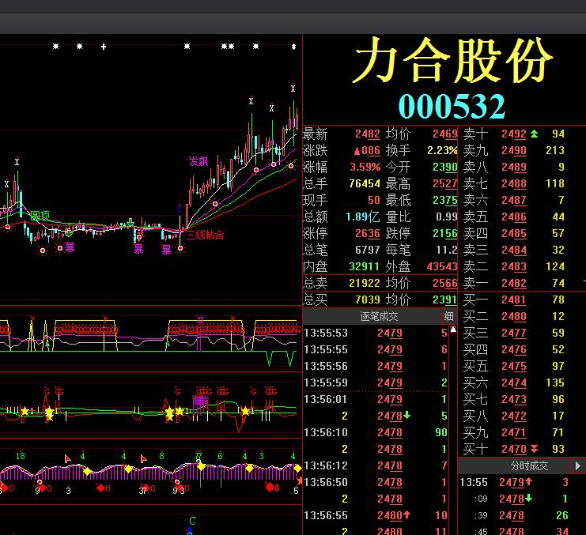Click the 总买 value 7039
The width and height of the screenshot is (586, 535).
coord(368,300)
